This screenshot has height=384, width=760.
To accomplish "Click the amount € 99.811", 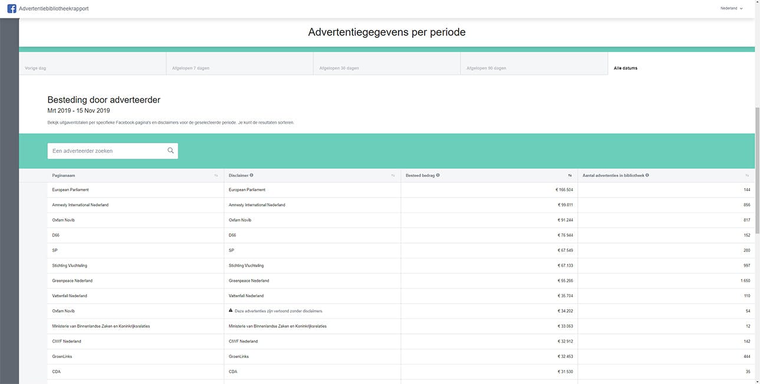I will pyautogui.click(x=565, y=205).
